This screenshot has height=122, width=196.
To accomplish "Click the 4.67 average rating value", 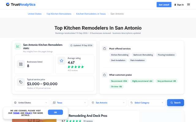I will tap(71, 63).
